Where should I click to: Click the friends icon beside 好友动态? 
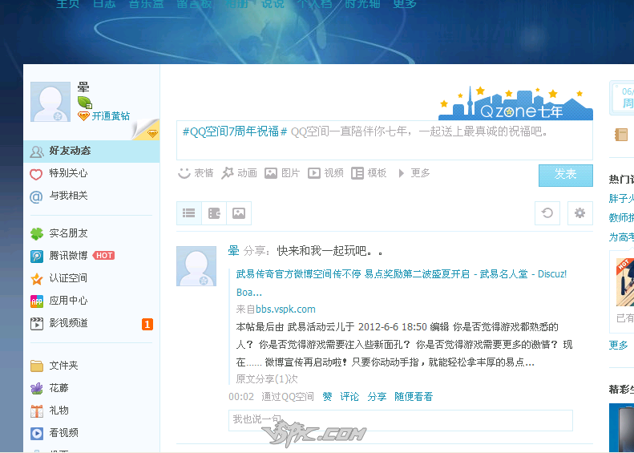[x=36, y=152]
